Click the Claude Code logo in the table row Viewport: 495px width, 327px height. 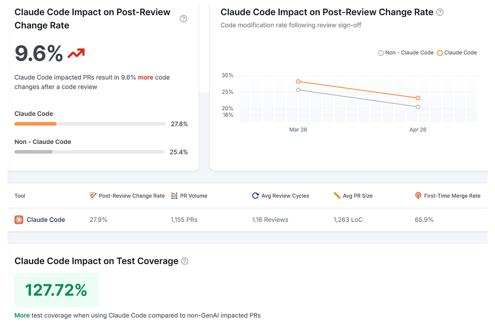point(19,219)
